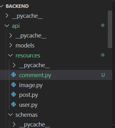The height and width of the screenshot is (128, 115).
Task: Select the schemas folder name
Action: [x=27, y=115]
